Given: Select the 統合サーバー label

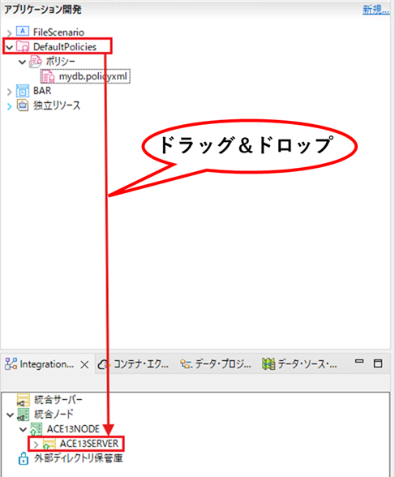Looking at the screenshot, I should pyautogui.click(x=58, y=400).
